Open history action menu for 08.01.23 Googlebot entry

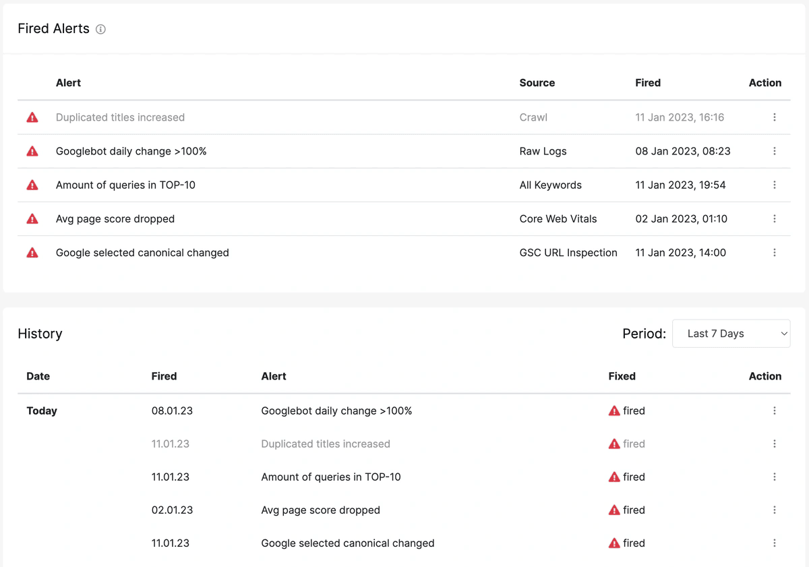(774, 411)
